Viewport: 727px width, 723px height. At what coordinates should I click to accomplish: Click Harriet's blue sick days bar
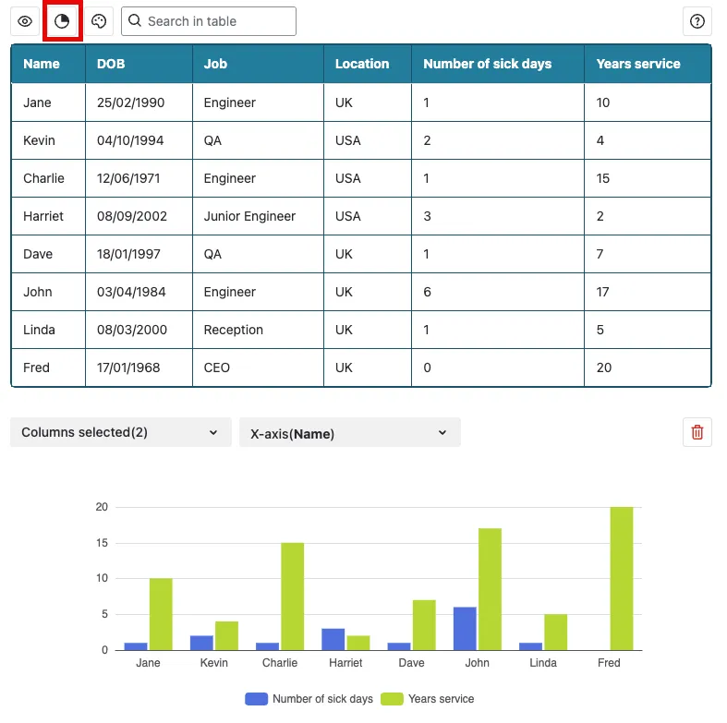point(333,639)
